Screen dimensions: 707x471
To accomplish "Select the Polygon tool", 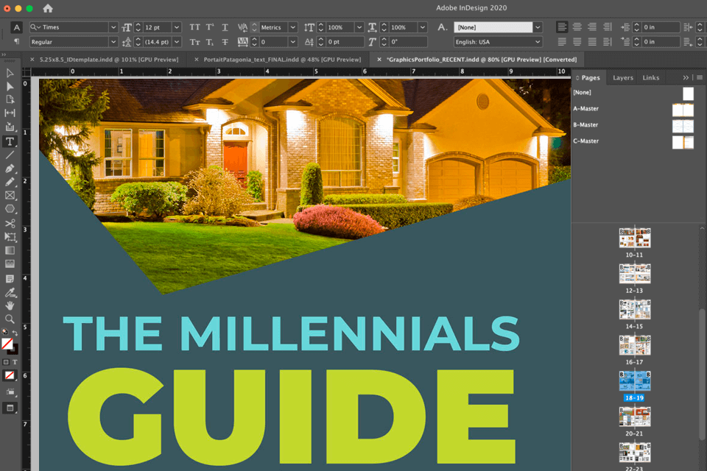I will pyautogui.click(x=10, y=209).
